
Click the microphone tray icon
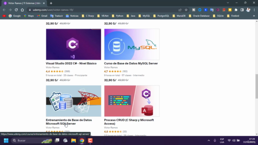pos(215,141)
